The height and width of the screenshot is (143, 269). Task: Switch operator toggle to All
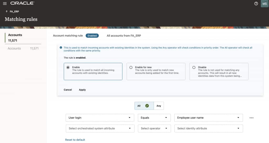pyautogui.click(x=144, y=106)
